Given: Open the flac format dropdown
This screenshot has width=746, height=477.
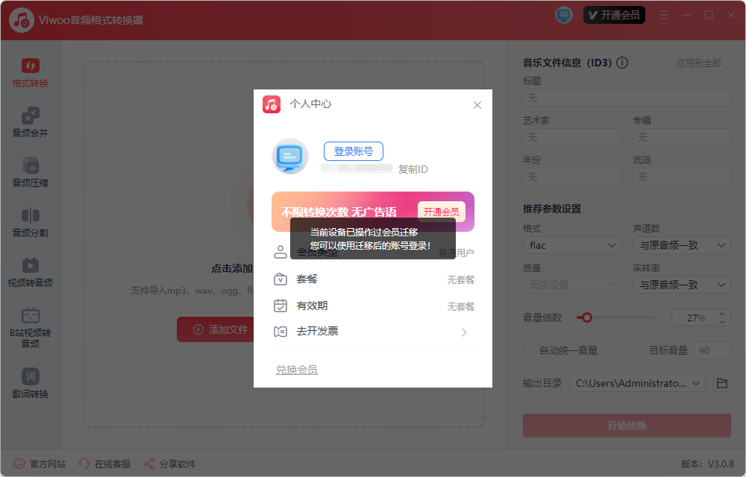Looking at the screenshot, I should [571, 244].
